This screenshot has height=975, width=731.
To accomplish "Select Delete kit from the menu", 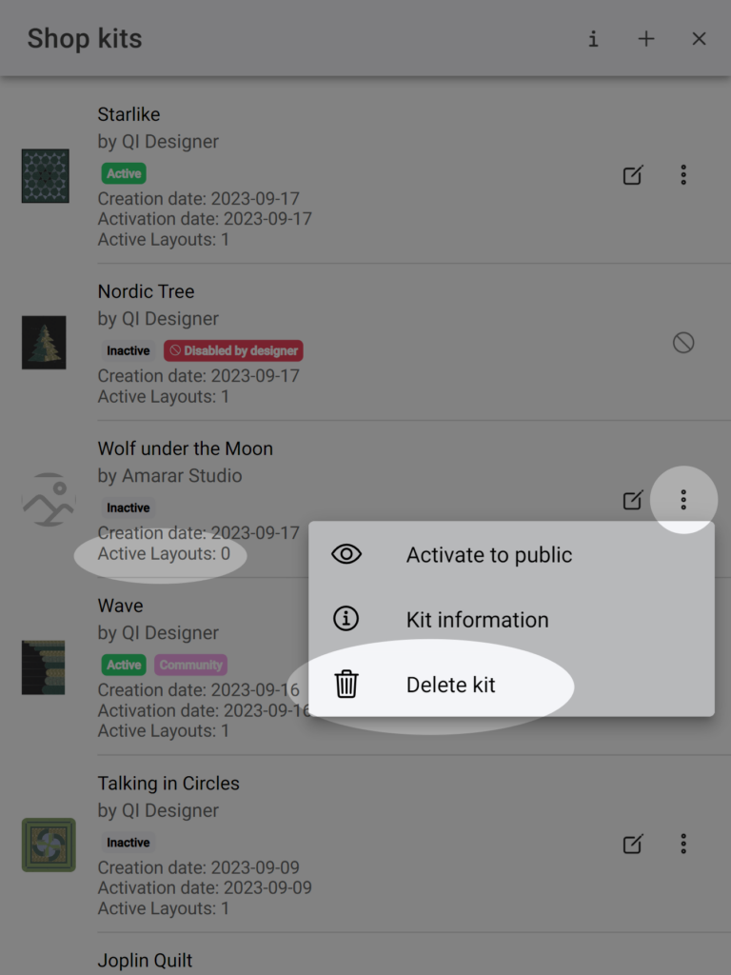I will pyautogui.click(x=511, y=684).
